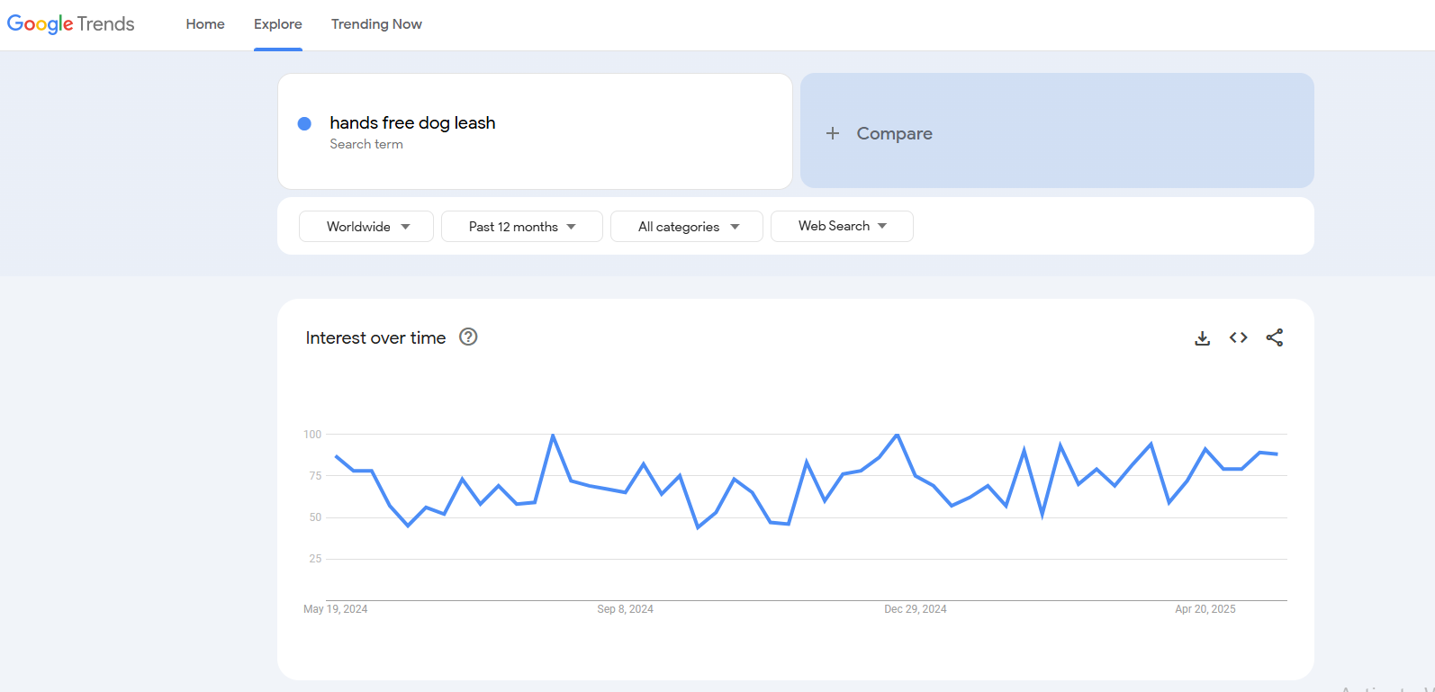This screenshot has height=692, width=1435.
Task: Open the help icon beside Interest over time
Action: [x=468, y=337]
